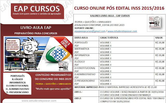Click the R$ 30,00 price in the D.CONSTITUCIONAL row
166x103 pixels.
click(160, 68)
